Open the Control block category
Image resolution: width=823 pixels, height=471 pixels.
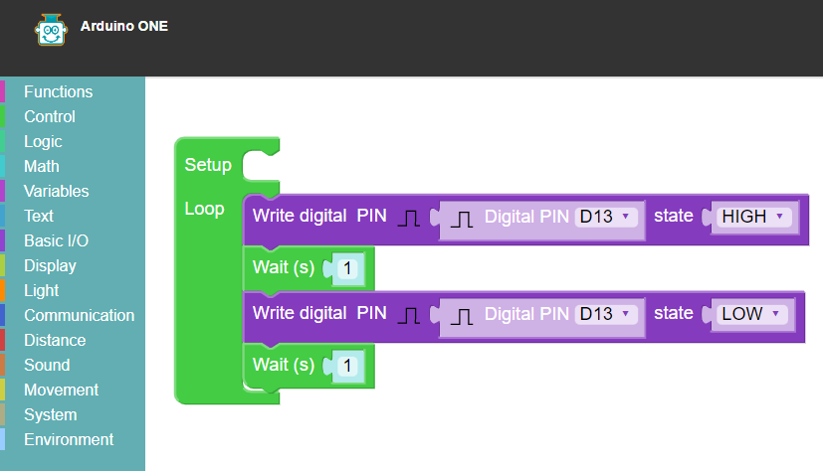50,116
